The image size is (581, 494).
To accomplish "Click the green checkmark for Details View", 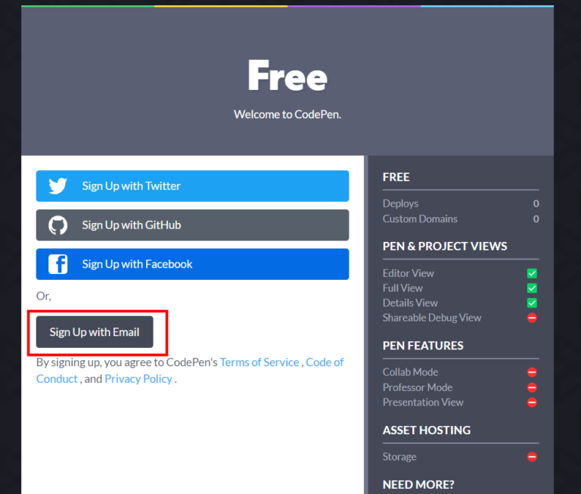I will click(x=532, y=303).
